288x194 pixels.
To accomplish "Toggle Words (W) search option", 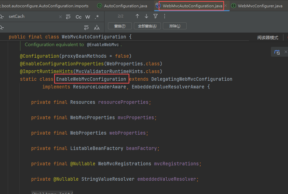I will 88,17.
